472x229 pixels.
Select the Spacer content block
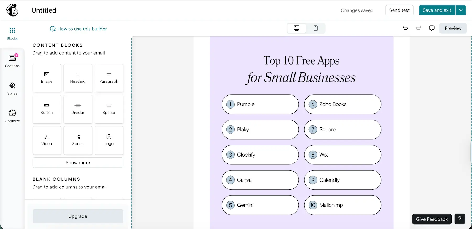click(x=109, y=109)
